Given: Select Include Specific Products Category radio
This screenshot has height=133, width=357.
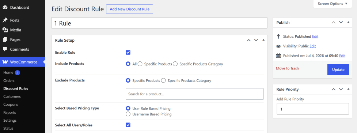Looking at the screenshot, I should pos(175,64).
